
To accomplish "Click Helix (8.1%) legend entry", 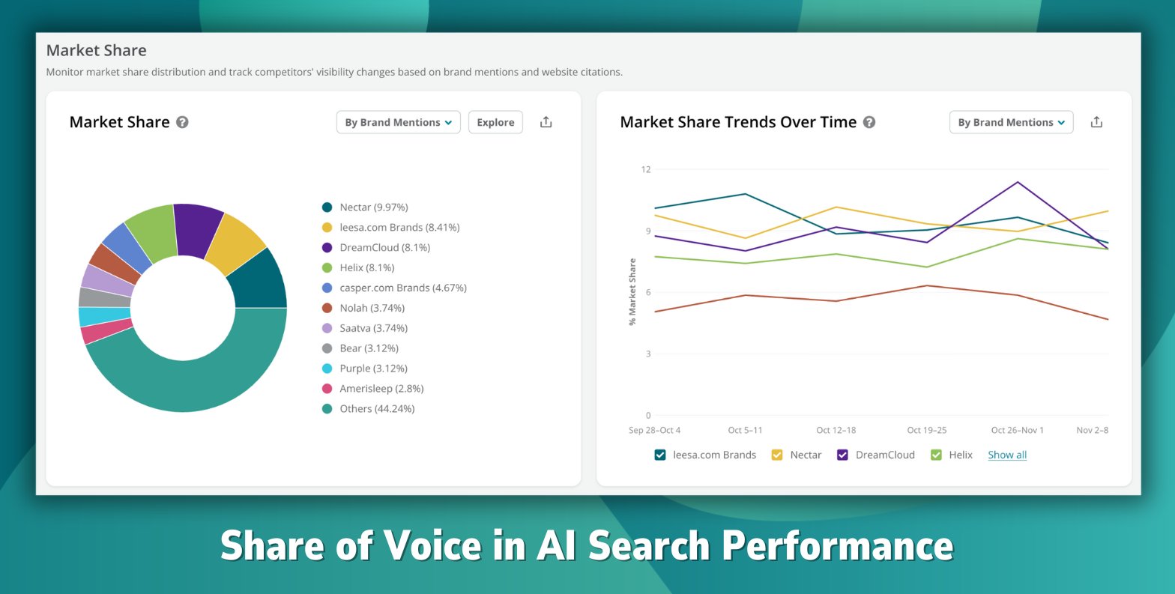I will pyautogui.click(x=358, y=267).
